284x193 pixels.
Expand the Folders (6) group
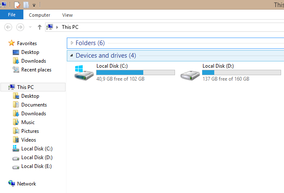pyautogui.click(x=72, y=43)
